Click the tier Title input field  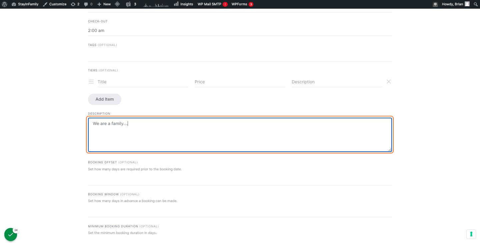[x=143, y=82]
